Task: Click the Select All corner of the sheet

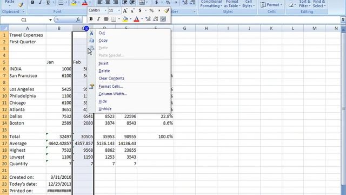Action: tap(4, 28)
